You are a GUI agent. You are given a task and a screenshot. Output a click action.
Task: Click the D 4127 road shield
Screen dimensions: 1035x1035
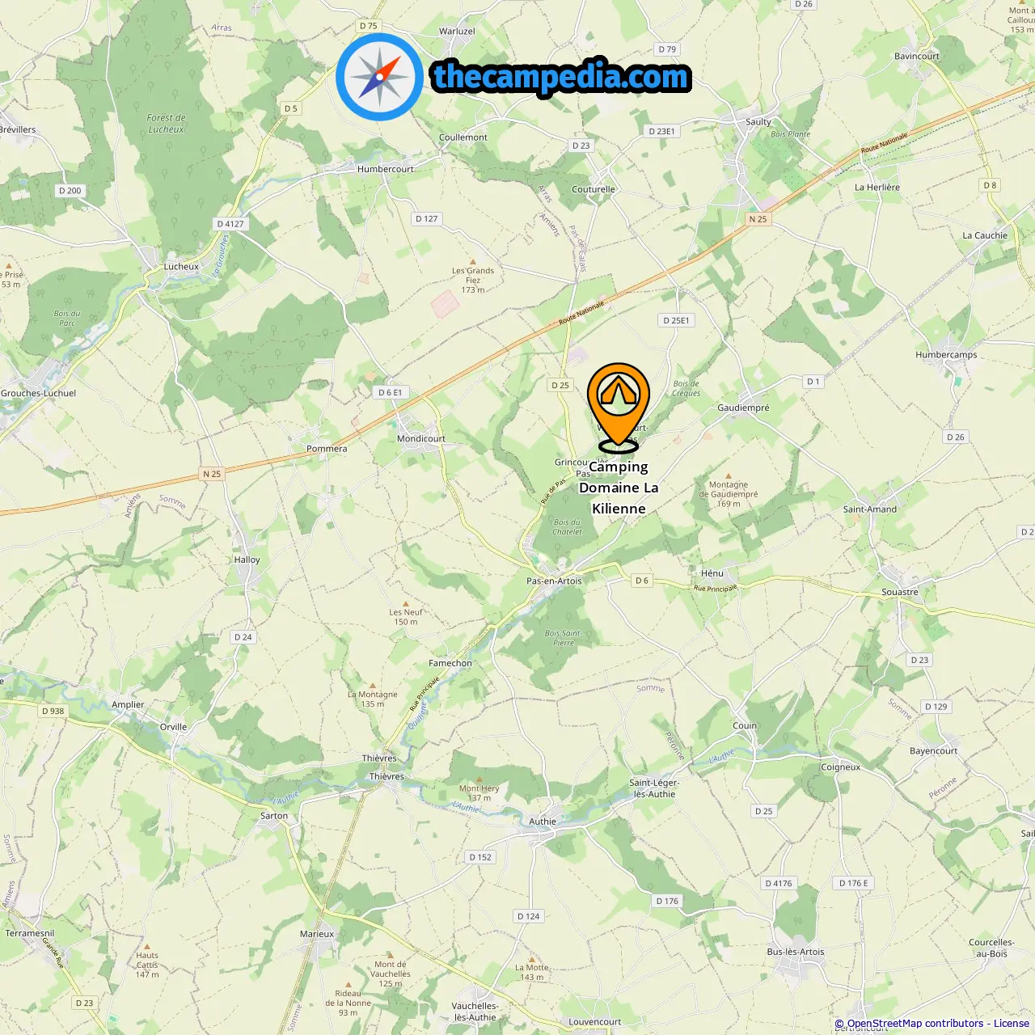[x=230, y=224]
